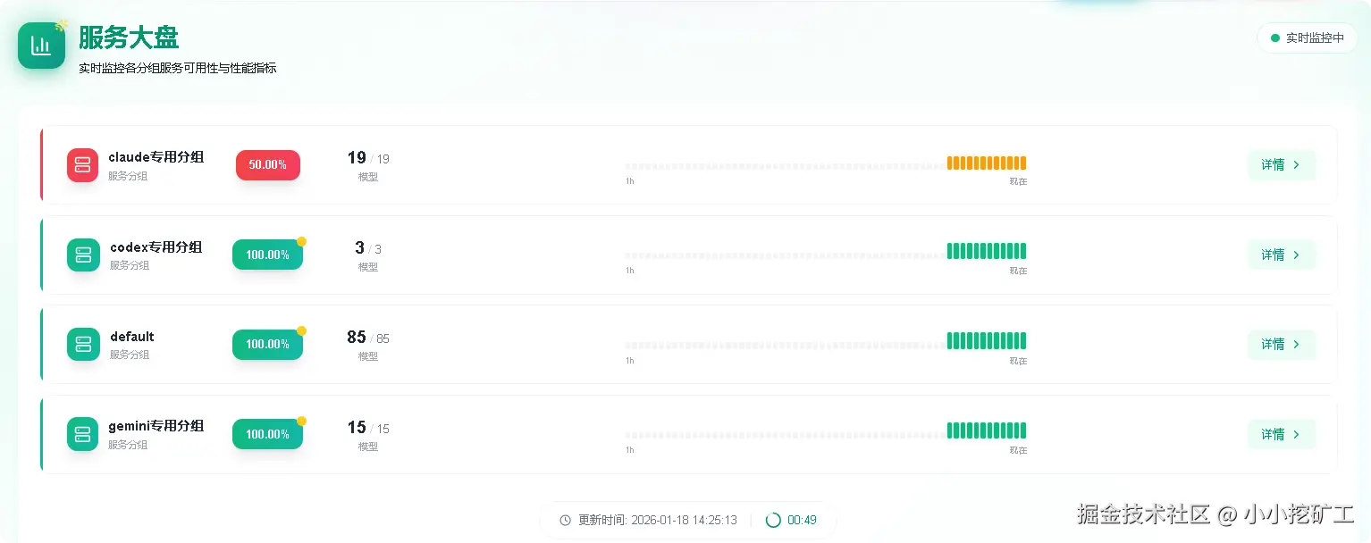The width and height of the screenshot is (1371, 543).
Task: Click the orange status bars for claude group
Action: pos(987,163)
